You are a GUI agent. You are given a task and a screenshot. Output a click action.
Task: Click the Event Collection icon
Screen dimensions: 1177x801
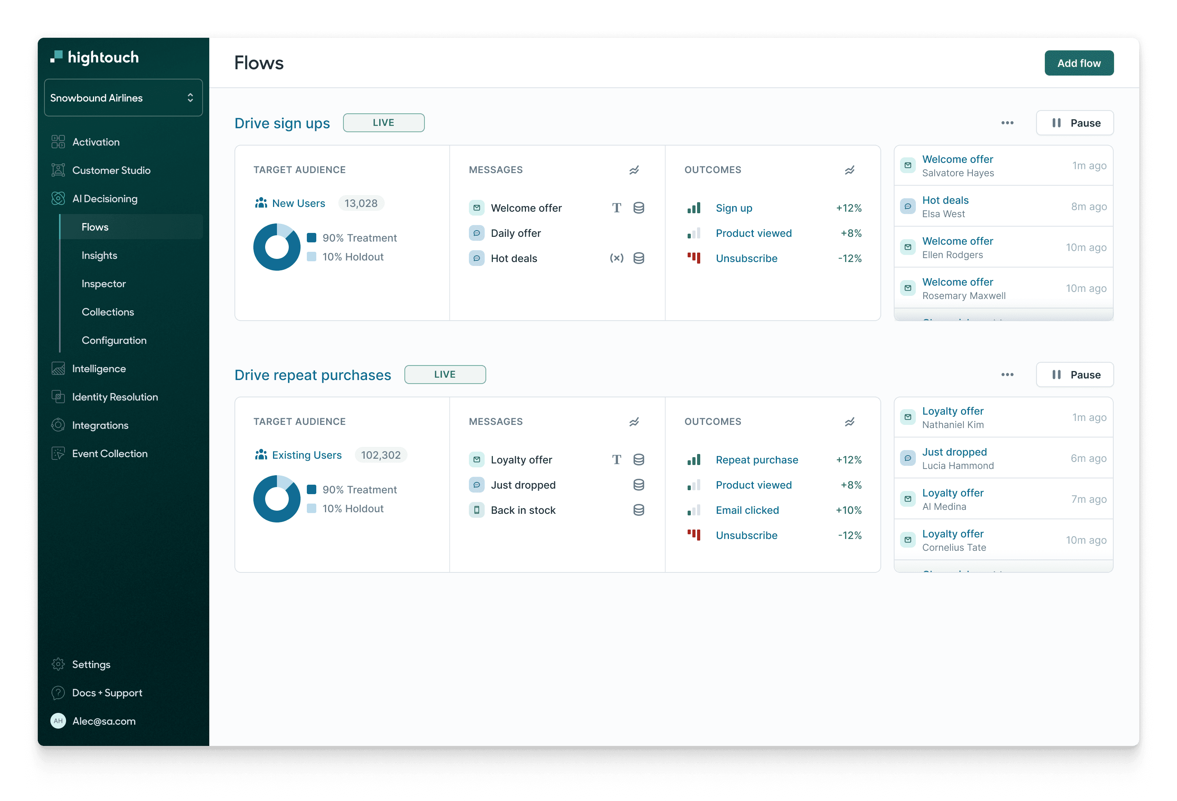(x=58, y=454)
